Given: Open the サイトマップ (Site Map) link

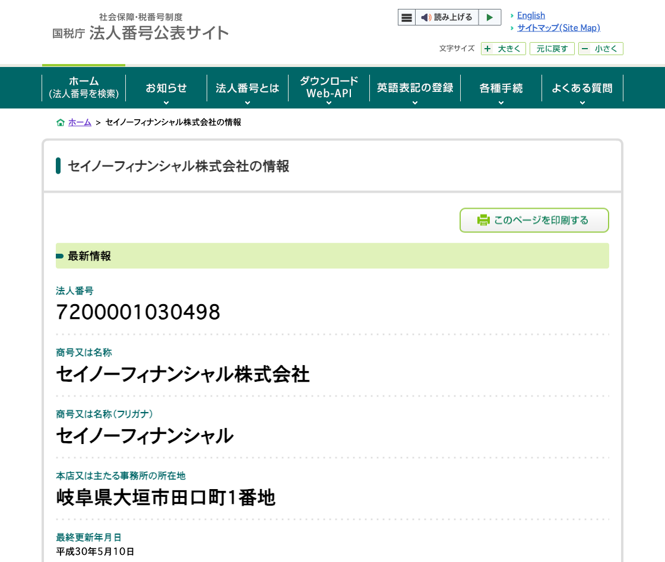Looking at the screenshot, I should (559, 28).
